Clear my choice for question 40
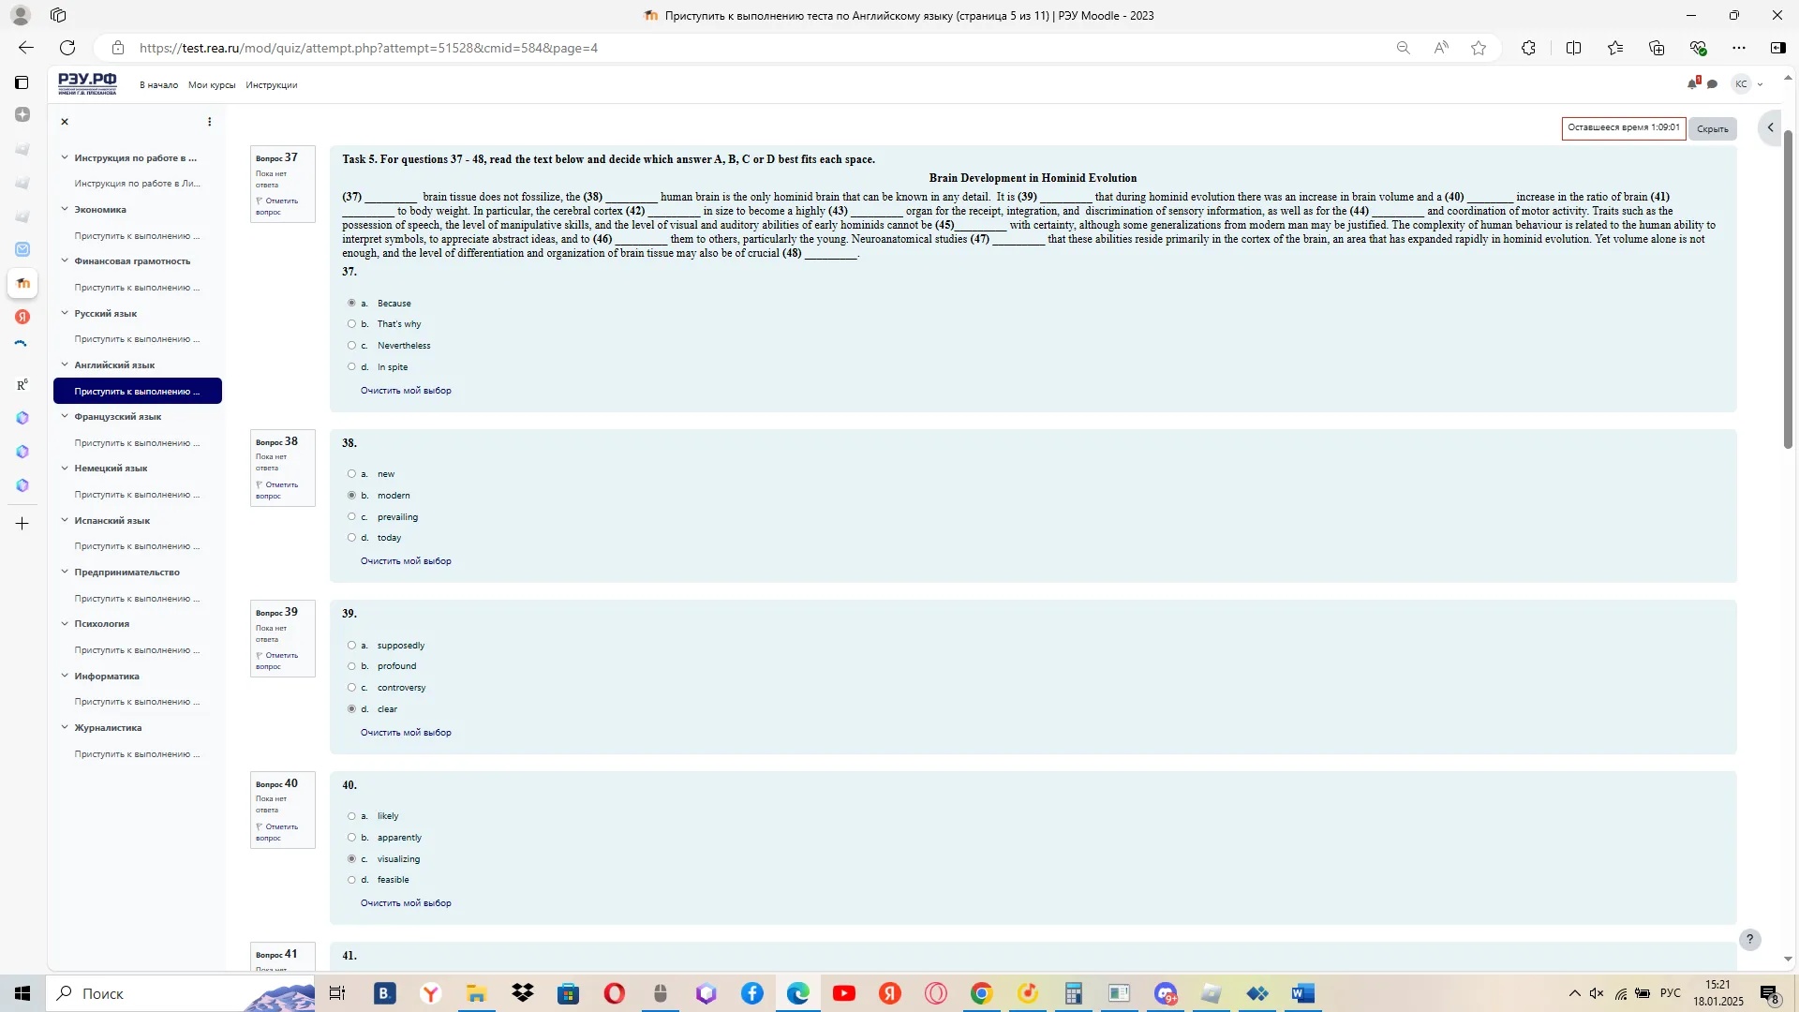 pos(406,903)
